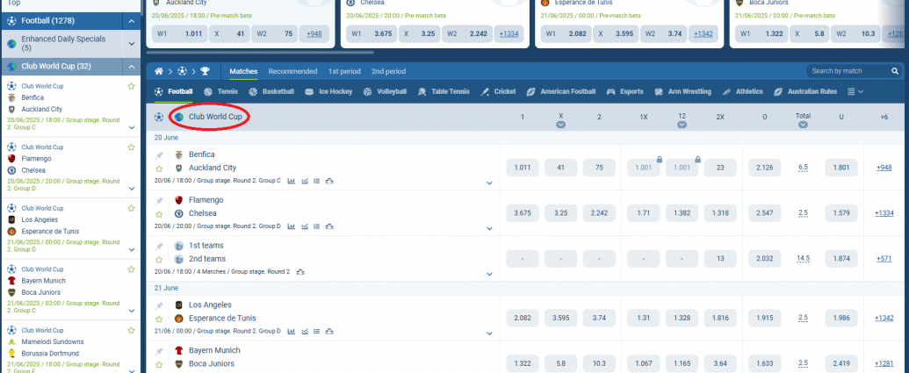Image resolution: width=909 pixels, height=373 pixels.
Task: Open +948 markets link in Benfica table row
Action: pos(884,168)
